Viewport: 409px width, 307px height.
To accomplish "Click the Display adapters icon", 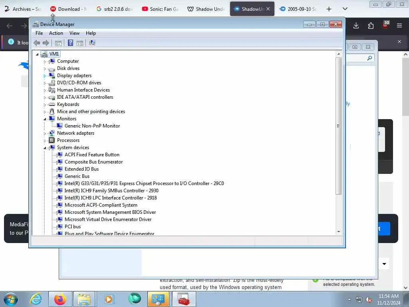I will [52, 76].
